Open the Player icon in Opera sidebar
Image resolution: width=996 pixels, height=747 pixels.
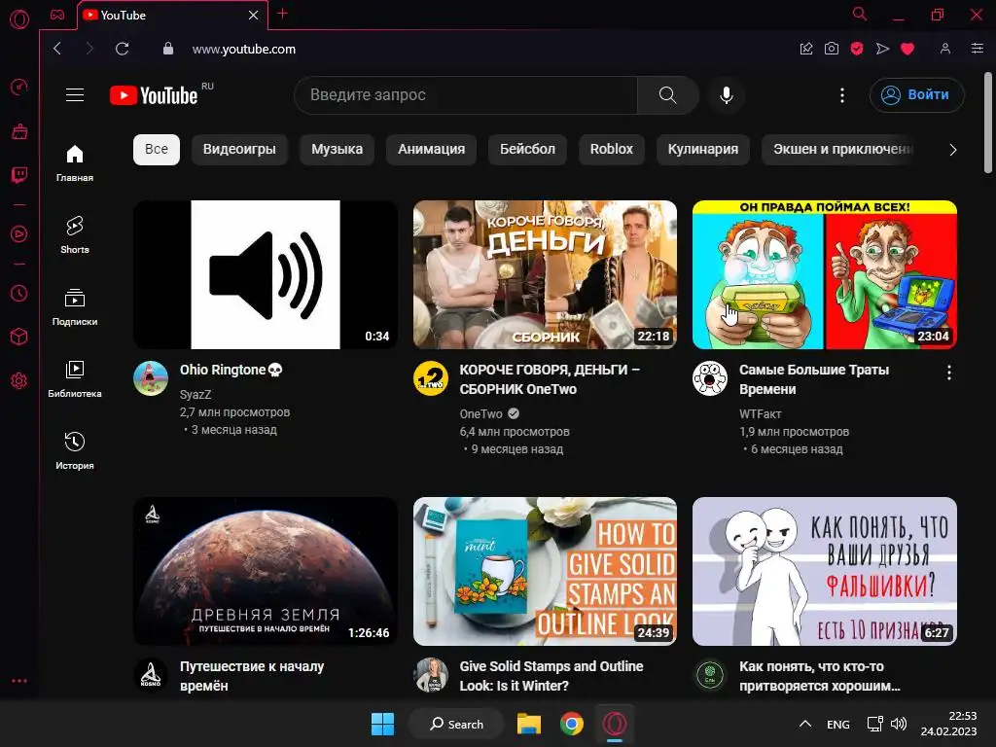[x=19, y=234]
